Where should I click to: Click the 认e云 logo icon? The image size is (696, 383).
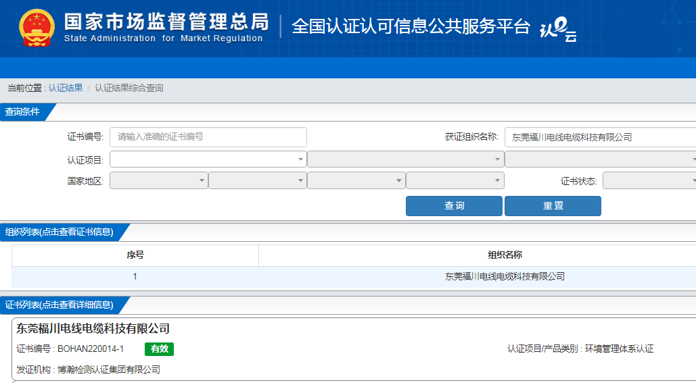(x=558, y=29)
